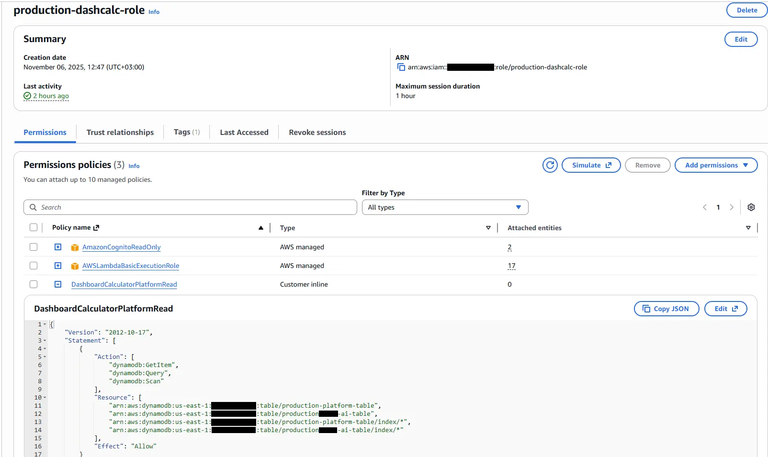
Task: Select the AmazonCognitoReadOnly checkbox
Action: pyautogui.click(x=34, y=247)
